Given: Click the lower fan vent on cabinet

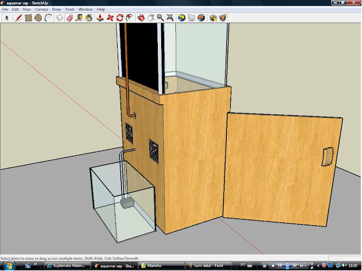Looking at the screenshot, I should tap(154, 151).
